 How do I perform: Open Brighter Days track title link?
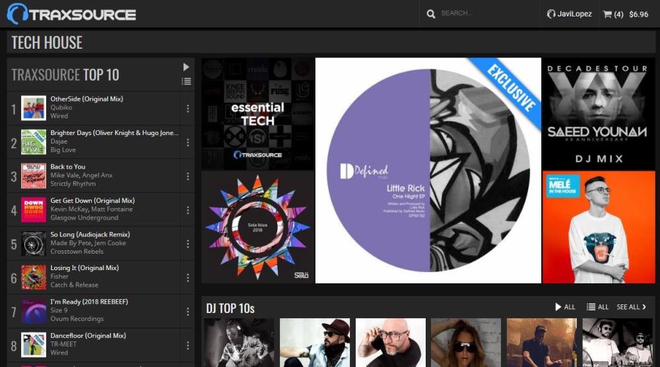click(114, 133)
